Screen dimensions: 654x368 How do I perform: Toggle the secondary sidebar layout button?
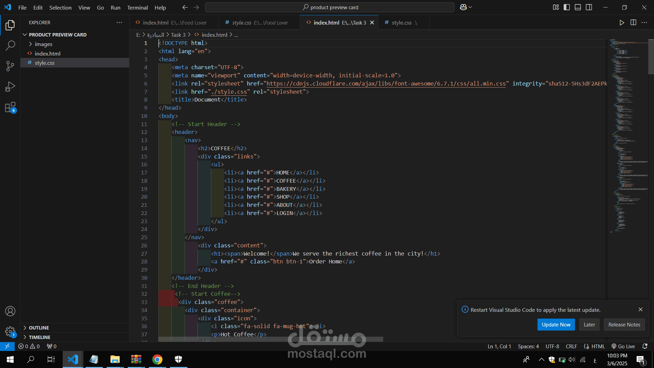pyautogui.click(x=589, y=7)
